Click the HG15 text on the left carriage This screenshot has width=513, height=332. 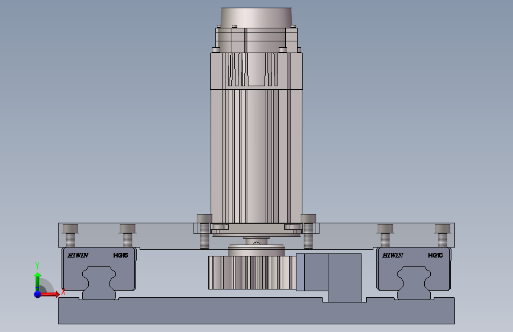point(120,255)
